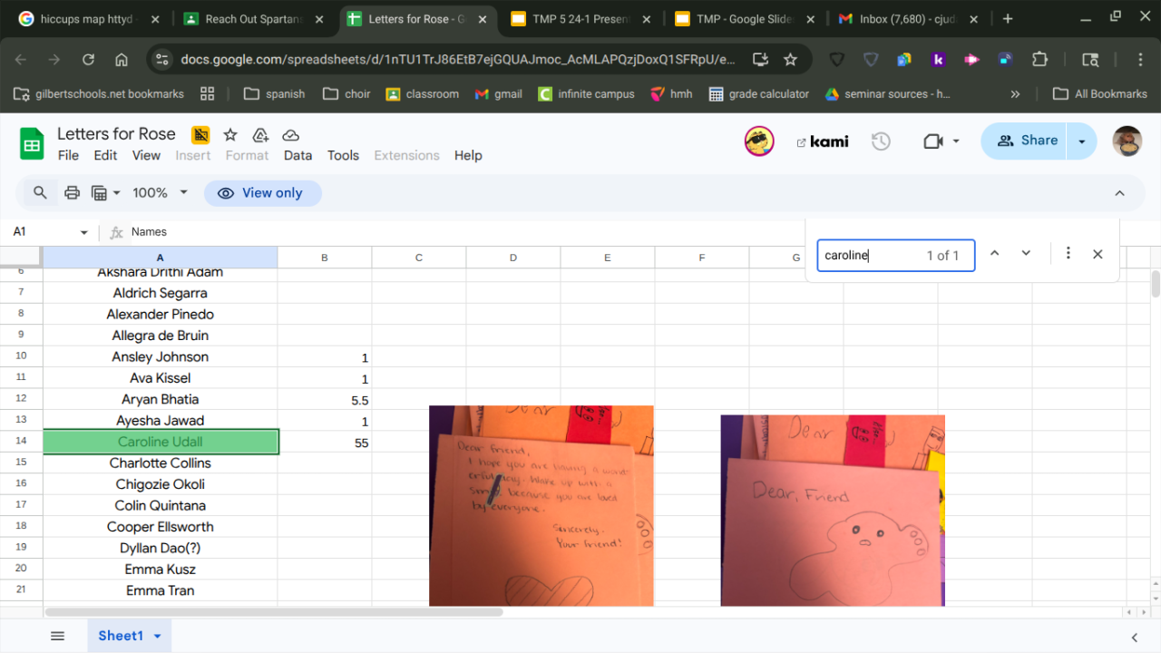Switch to the hiccups map httyd tab
Screen dimensions: 1161x653
(x=89, y=19)
